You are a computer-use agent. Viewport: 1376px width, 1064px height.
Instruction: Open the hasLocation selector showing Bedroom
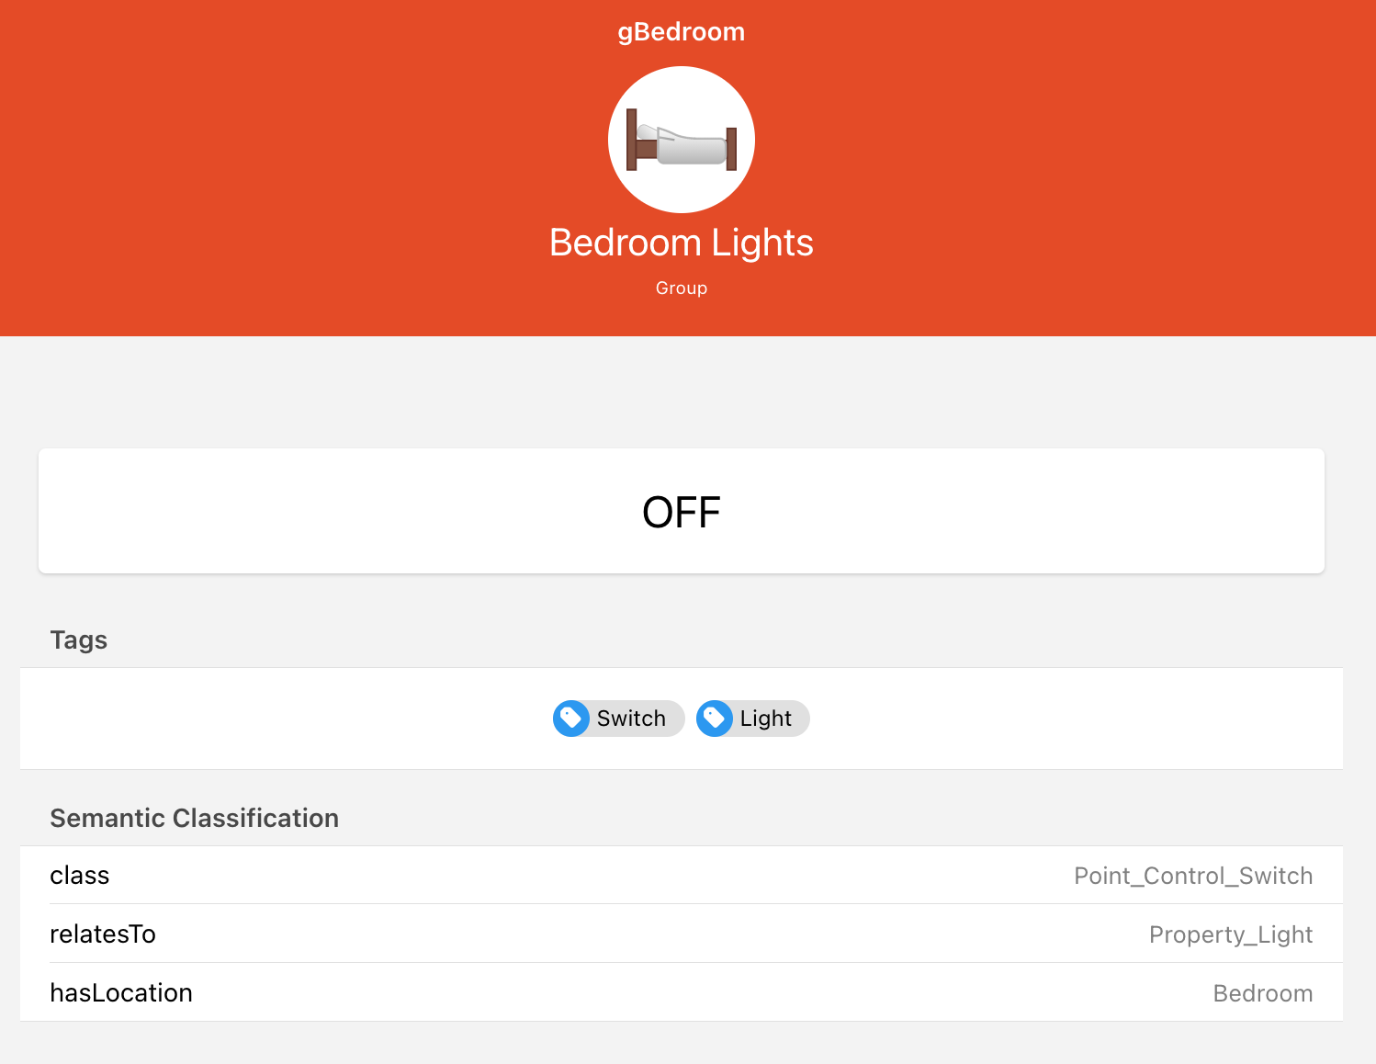tap(1263, 993)
